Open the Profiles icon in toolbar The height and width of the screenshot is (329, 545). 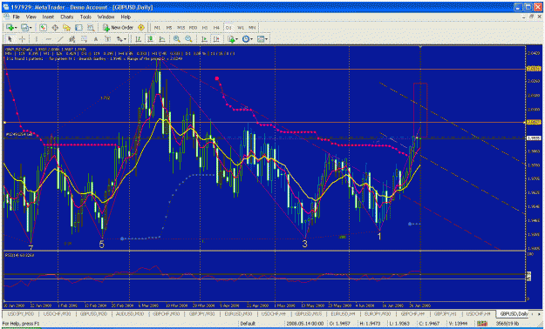coord(24,28)
